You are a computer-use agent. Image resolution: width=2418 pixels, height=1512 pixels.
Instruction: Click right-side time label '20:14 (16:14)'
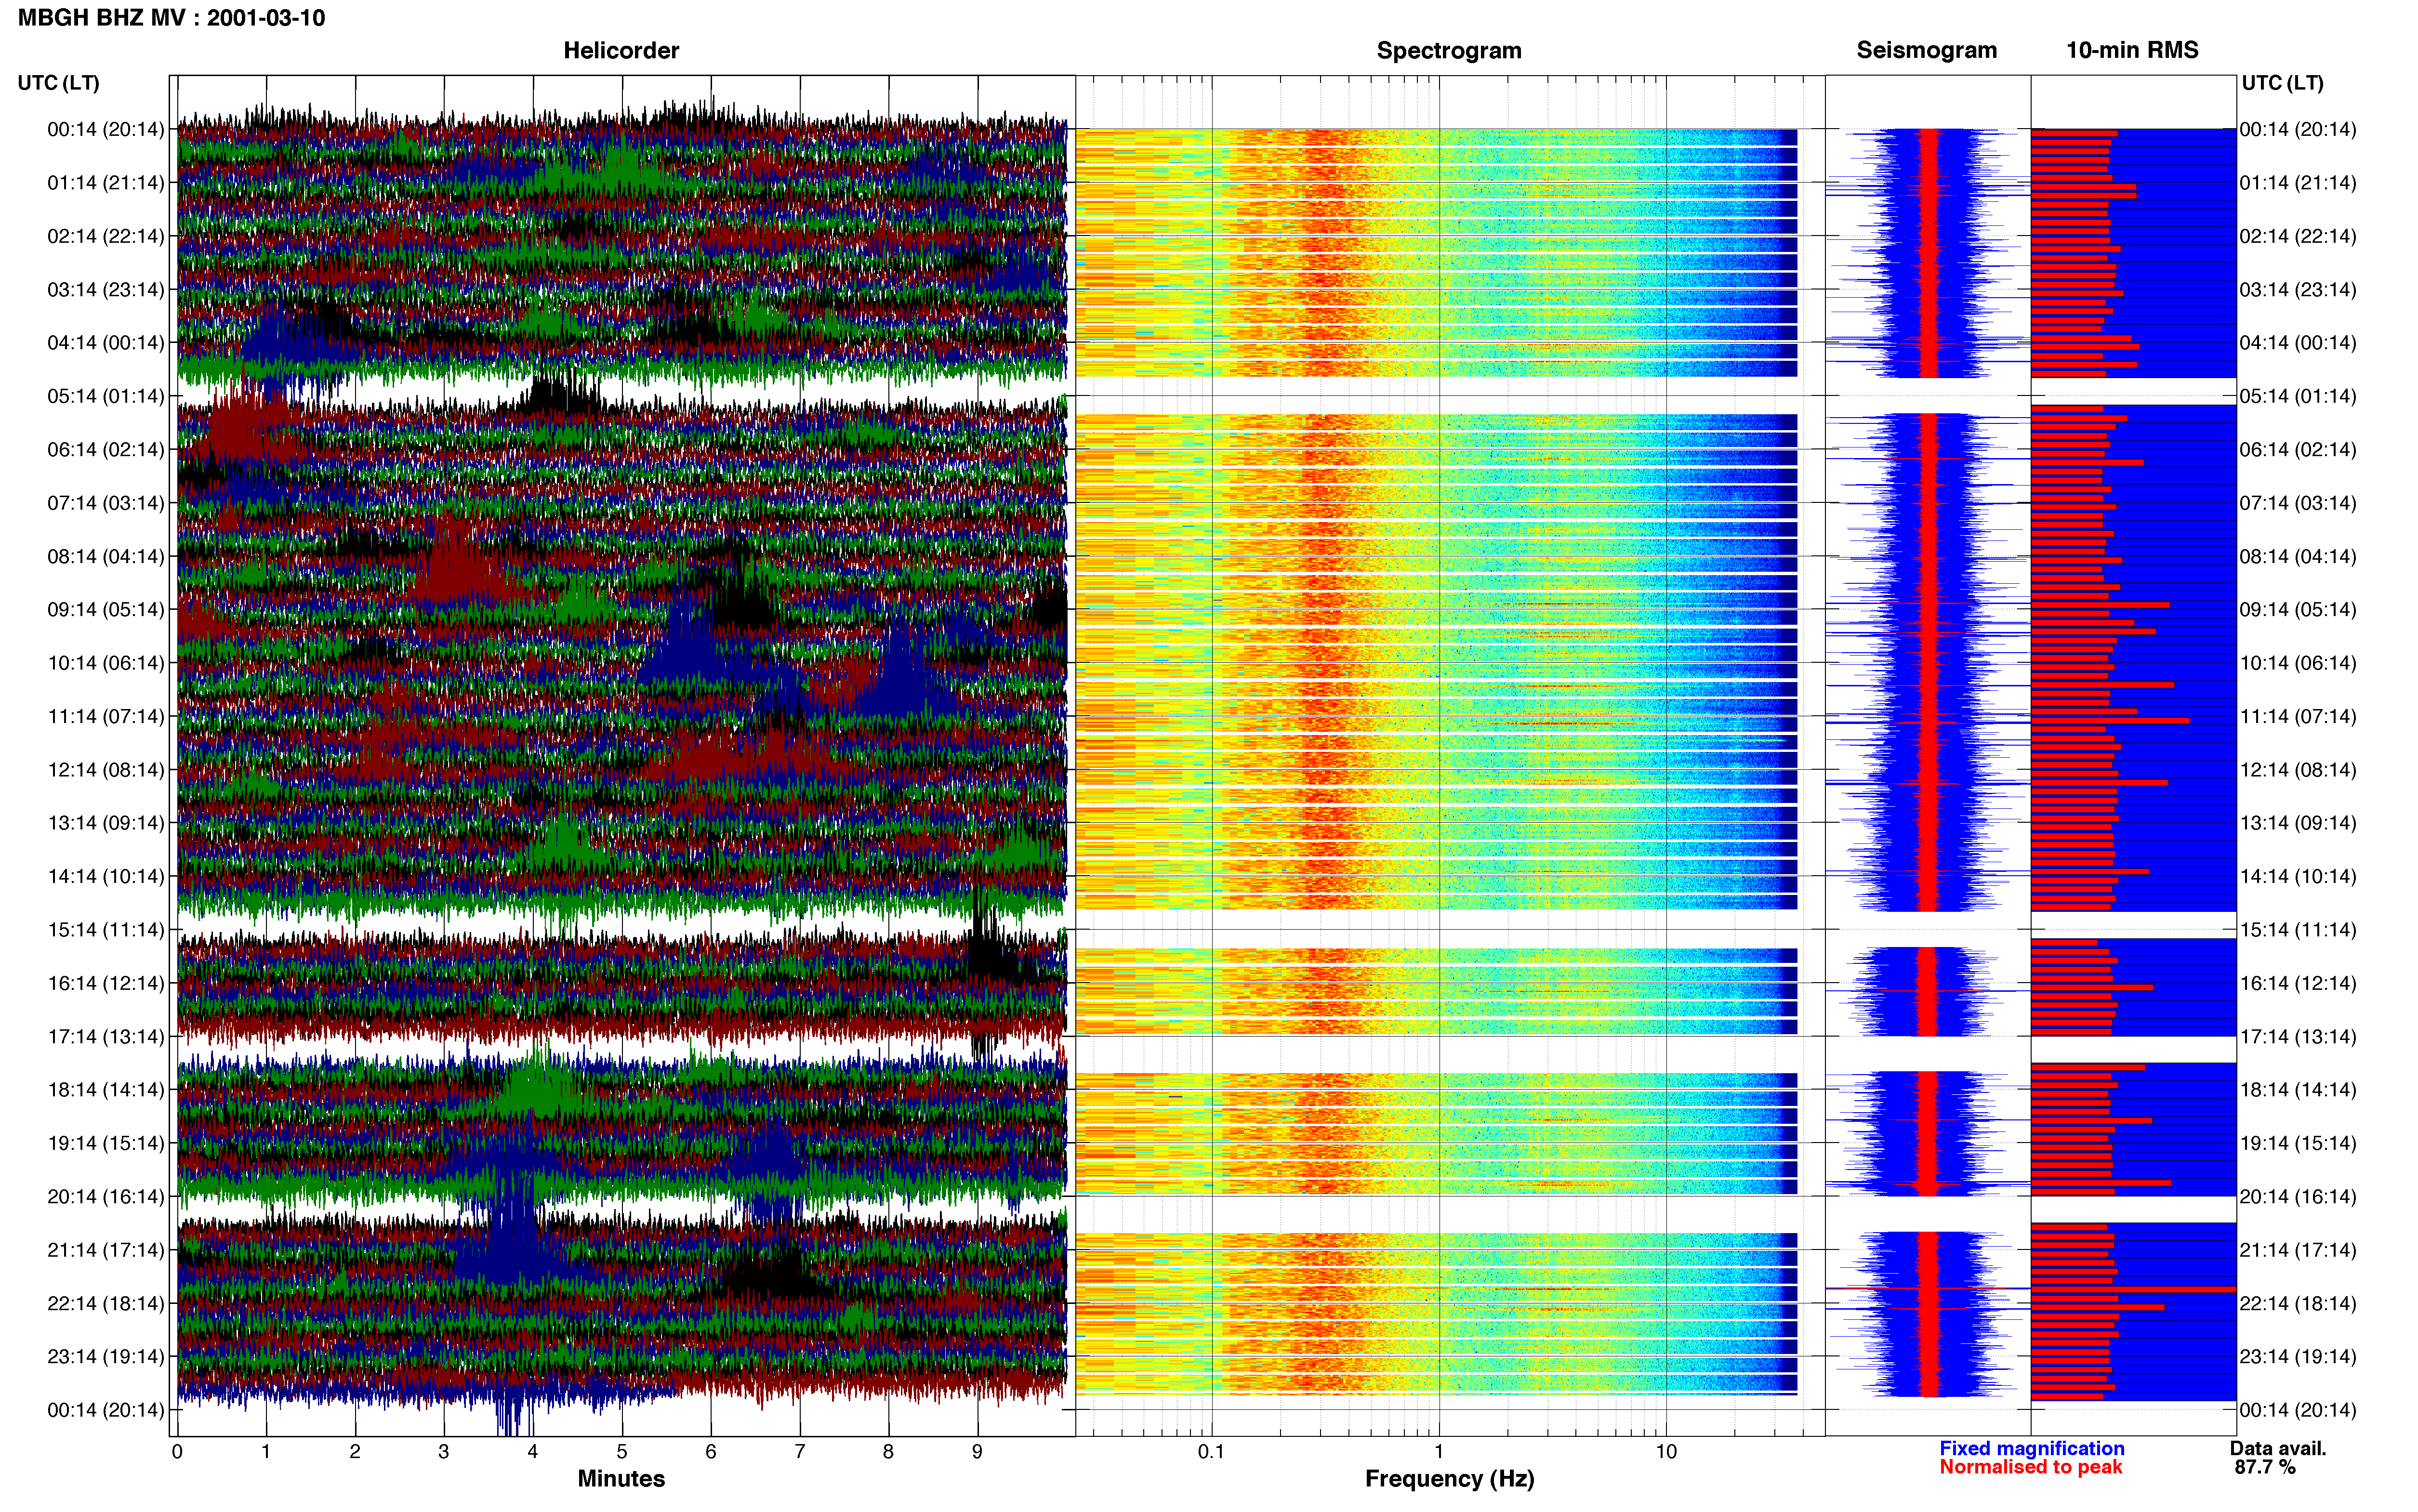pos(2298,1196)
